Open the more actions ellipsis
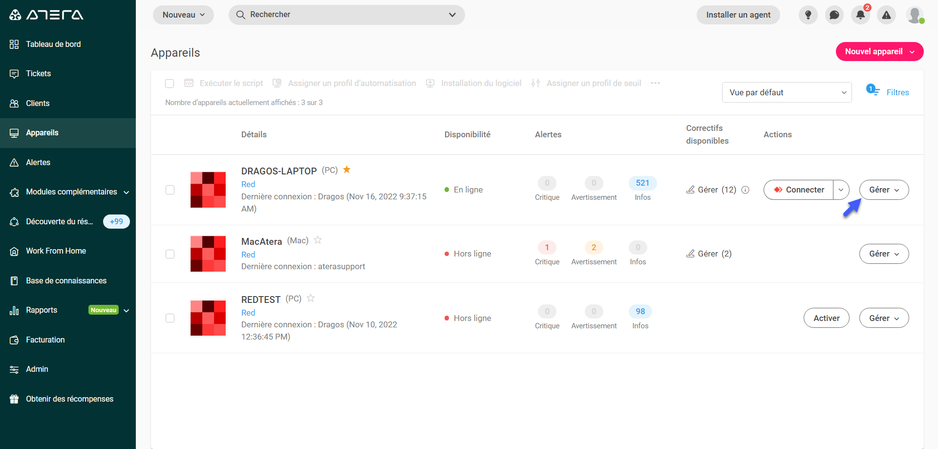938x449 pixels. point(655,83)
